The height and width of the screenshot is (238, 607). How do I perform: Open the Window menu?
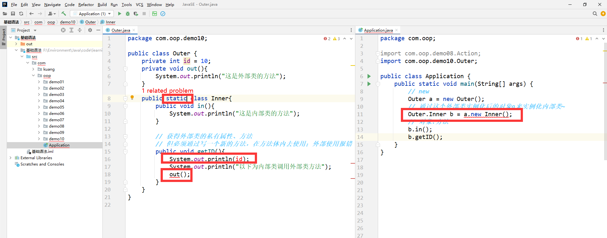(154, 4)
